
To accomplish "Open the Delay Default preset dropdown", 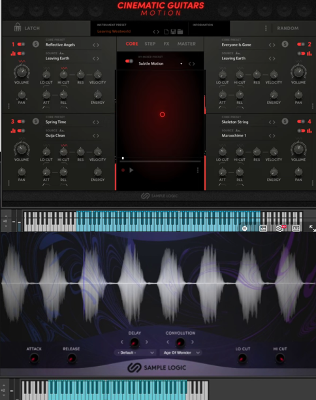I will click(134, 352).
